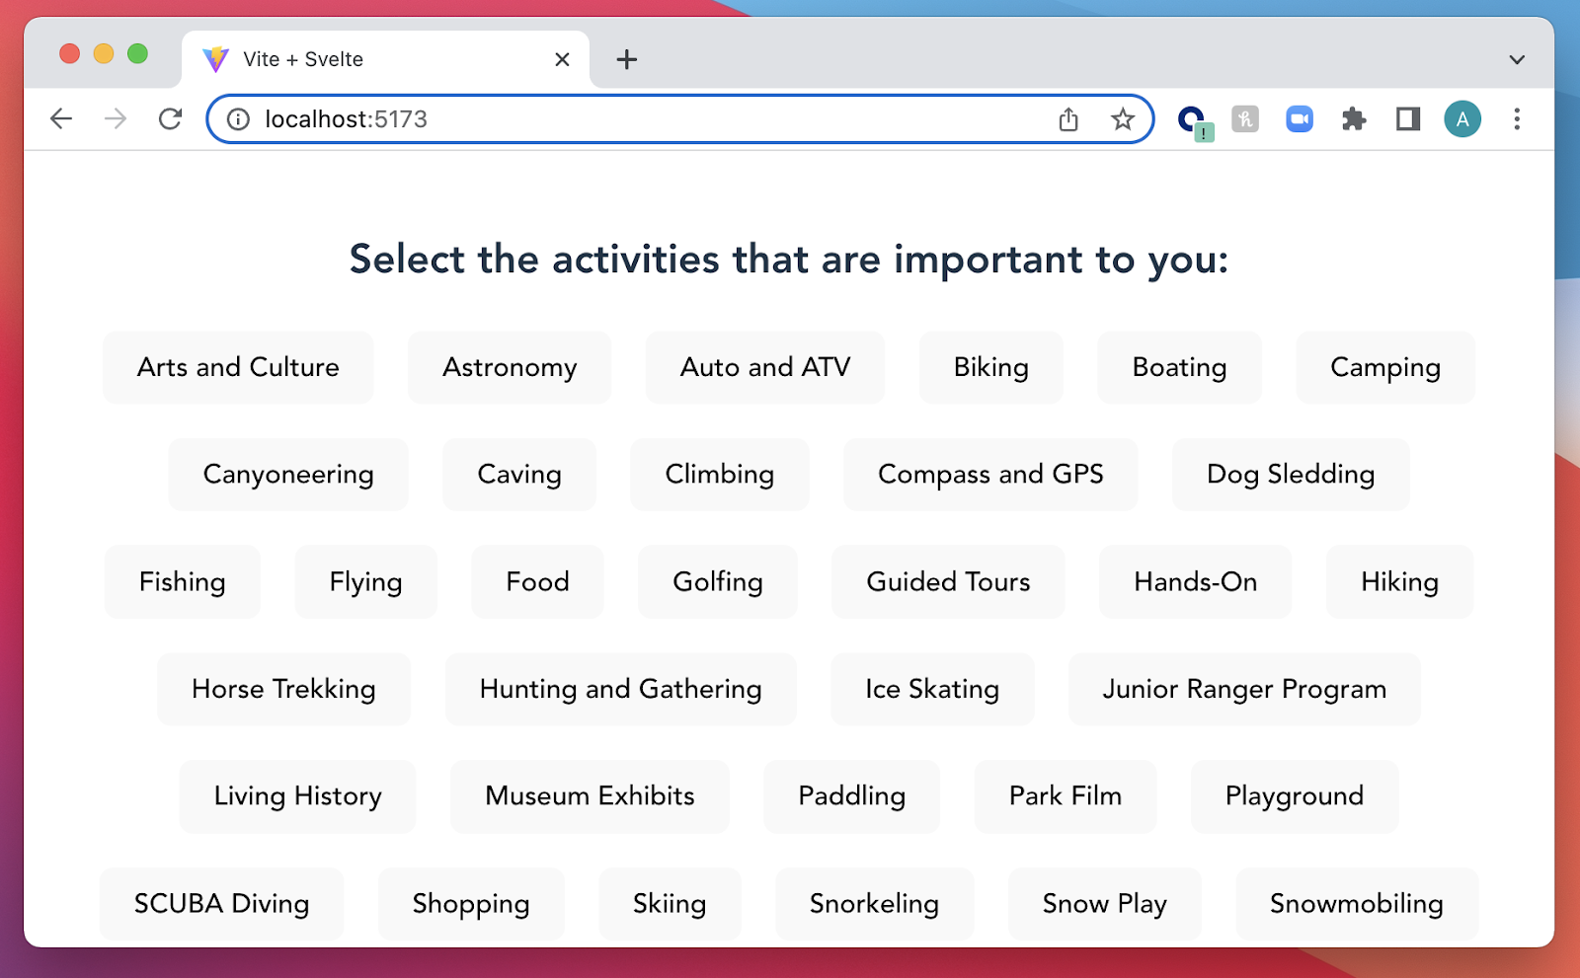Screen dimensions: 1580x978
Task: Toggle the Boating activity
Action: pyautogui.click(x=1180, y=367)
